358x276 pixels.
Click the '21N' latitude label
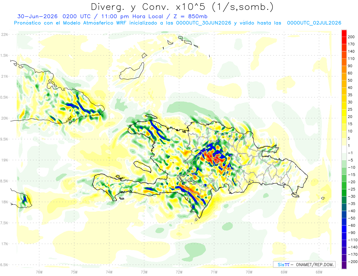coord(4,76)
